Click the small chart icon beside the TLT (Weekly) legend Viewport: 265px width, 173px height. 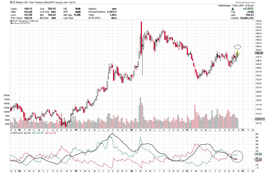pos(11,21)
